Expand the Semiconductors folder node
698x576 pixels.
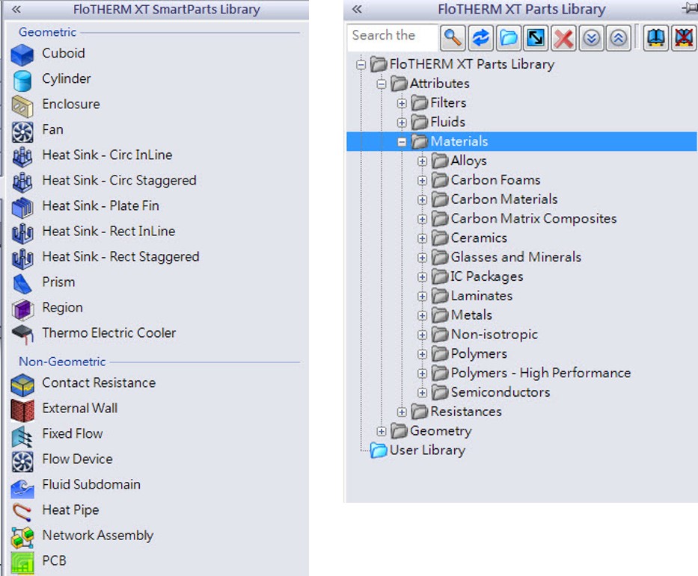(x=423, y=392)
